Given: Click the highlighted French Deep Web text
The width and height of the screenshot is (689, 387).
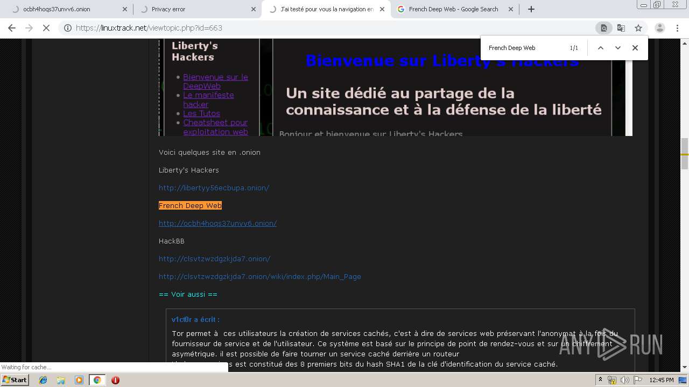Looking at the screenshot, I should pos(190,205).
